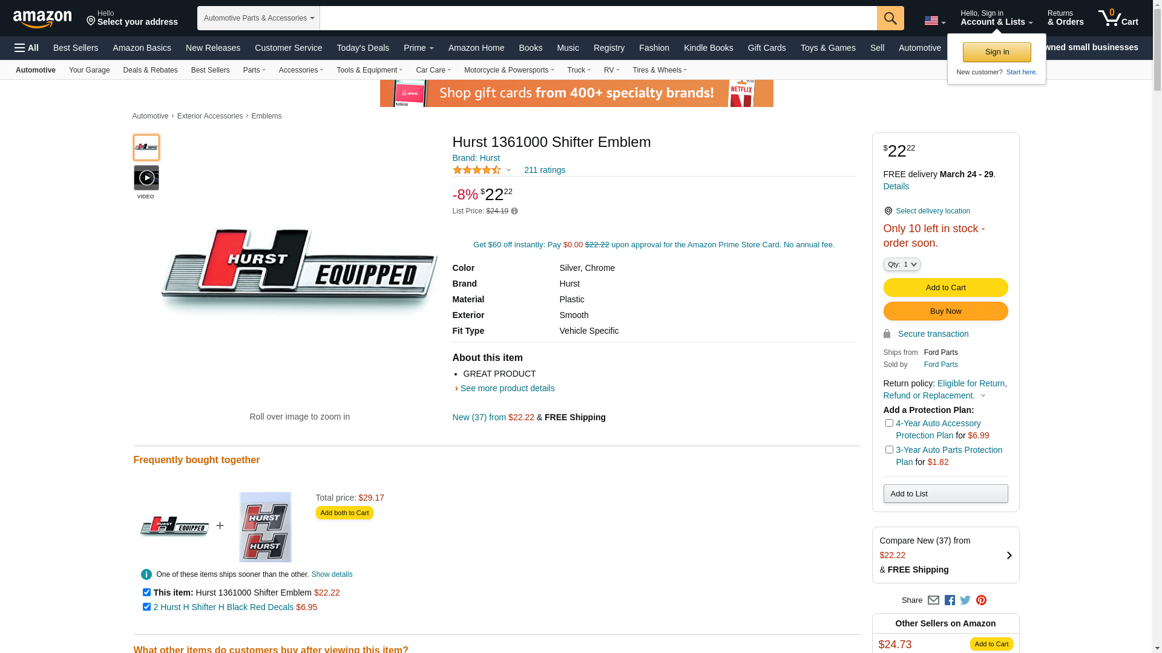Open the All hamburger menu

(27, 48)
